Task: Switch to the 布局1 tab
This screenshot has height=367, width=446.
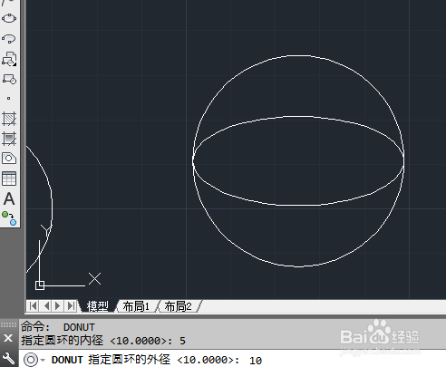Action: [136, 306]
